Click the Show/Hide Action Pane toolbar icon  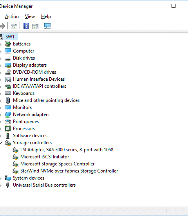coord(35,26)
